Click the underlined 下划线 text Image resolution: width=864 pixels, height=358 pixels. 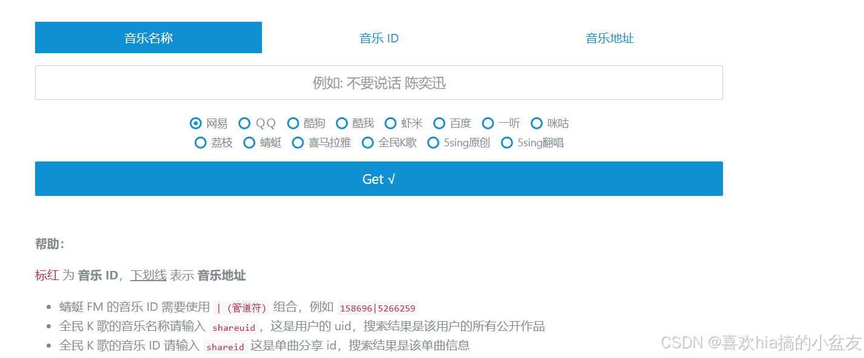coord(148,276)
